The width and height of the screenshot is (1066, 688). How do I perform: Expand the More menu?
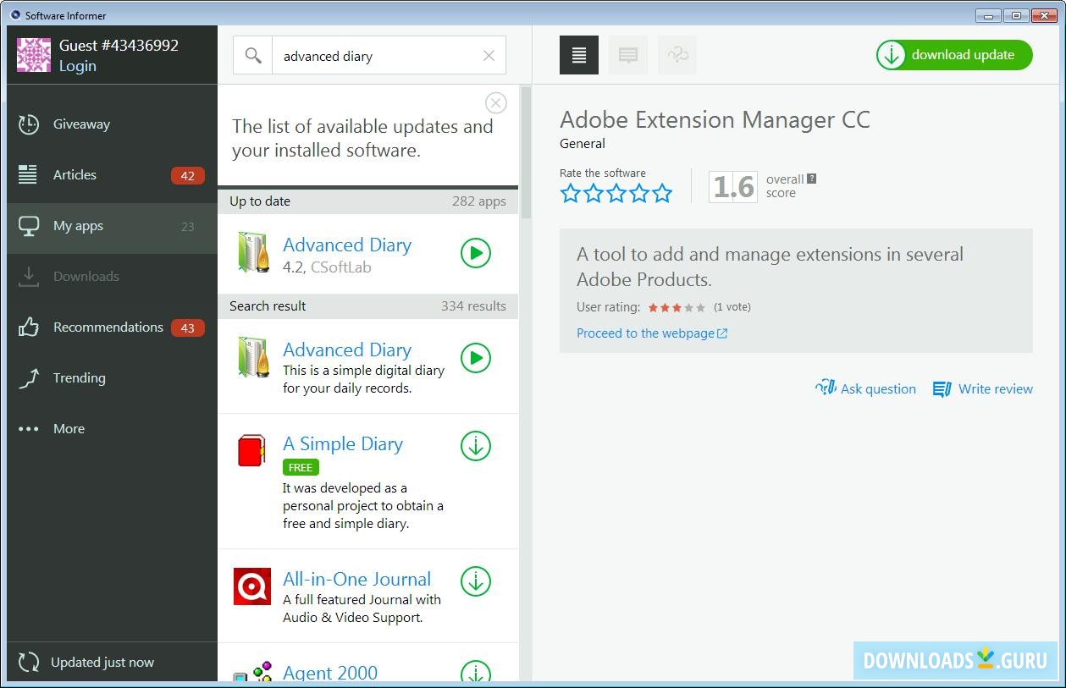tap(69, 429)
